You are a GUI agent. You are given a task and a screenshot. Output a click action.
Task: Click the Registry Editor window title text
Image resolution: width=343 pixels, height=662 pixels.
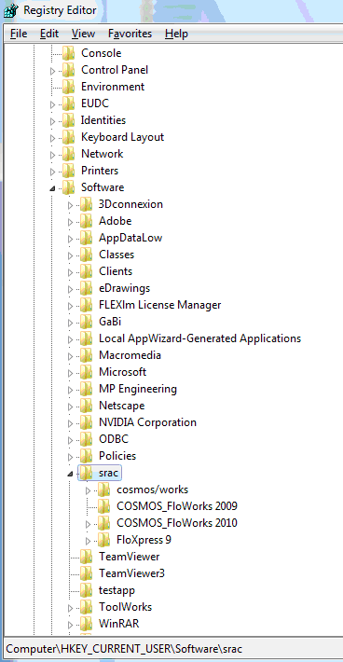(x=60, y=10)
